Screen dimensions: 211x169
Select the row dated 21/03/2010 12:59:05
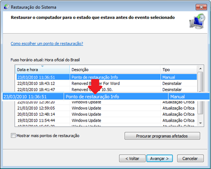click(x=106, y=108)
